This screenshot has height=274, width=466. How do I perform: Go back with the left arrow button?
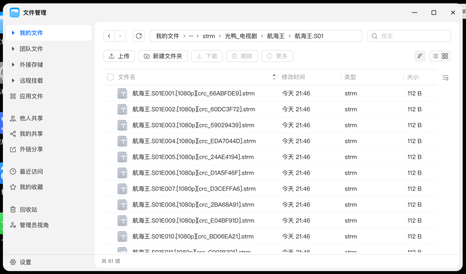[109, 36]
